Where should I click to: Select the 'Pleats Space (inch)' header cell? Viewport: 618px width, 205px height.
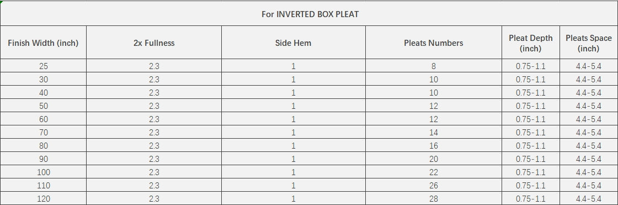click(588, 43)
